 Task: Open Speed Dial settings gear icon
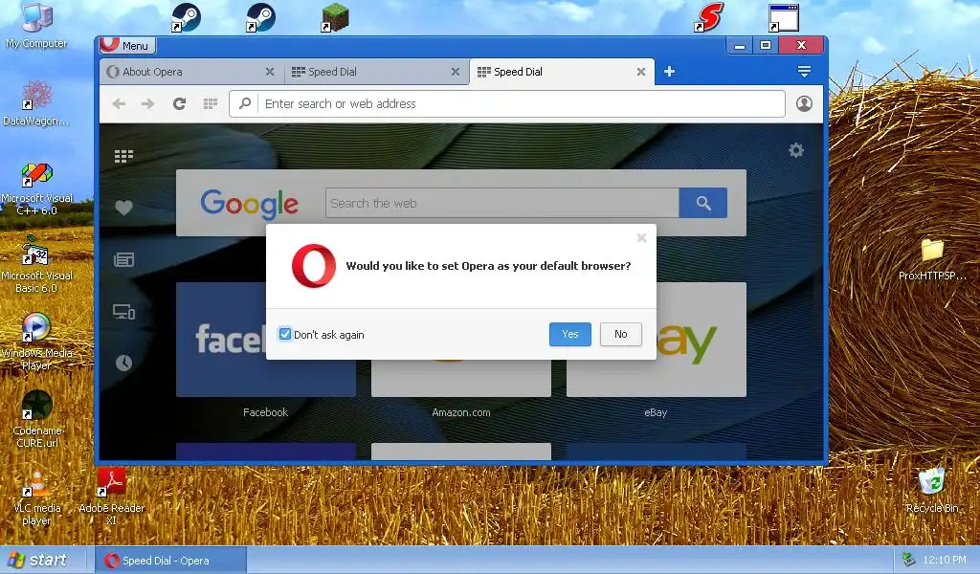(795, 150)
